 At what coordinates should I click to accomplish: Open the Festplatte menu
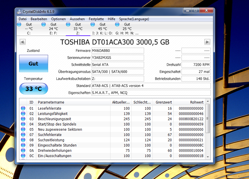(x=96, y=19)
